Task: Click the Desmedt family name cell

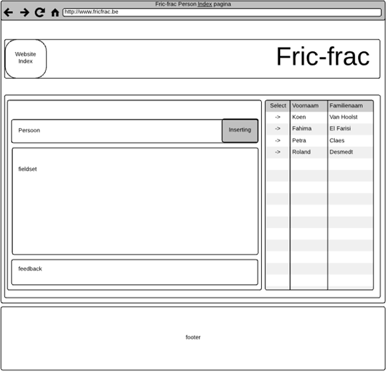Action: pyautogui.click(x=341, y=152)
